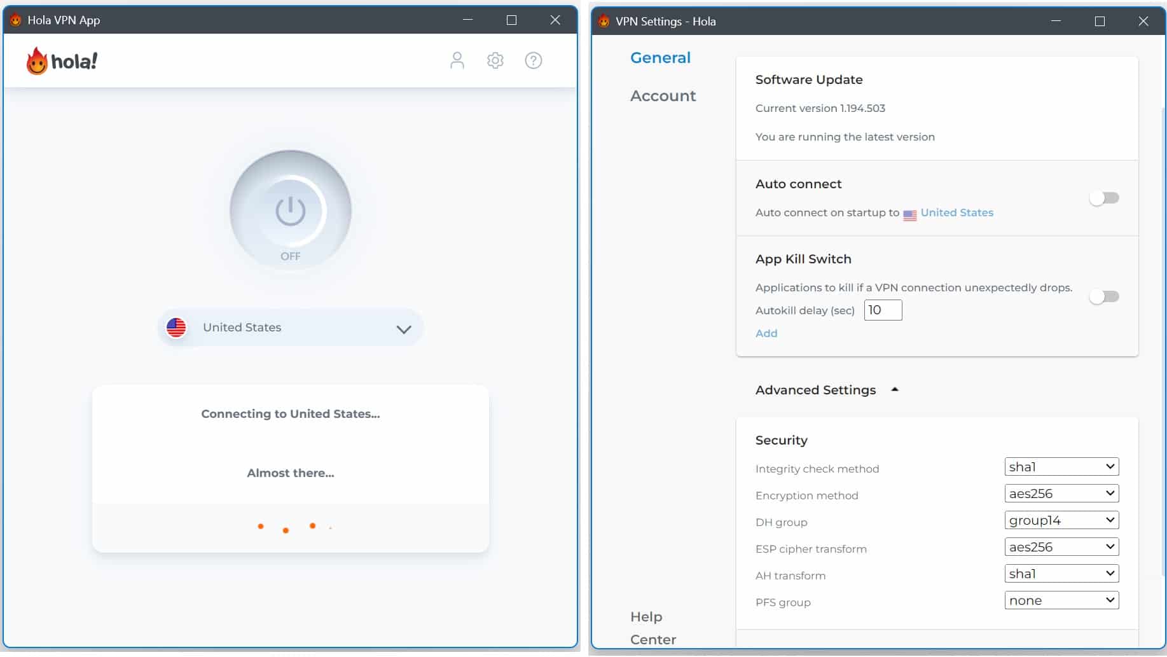The image size is (1167, 657).
Task: Click Hola flame icon in Hola VPN App title bar
Action: coord(15,20)
